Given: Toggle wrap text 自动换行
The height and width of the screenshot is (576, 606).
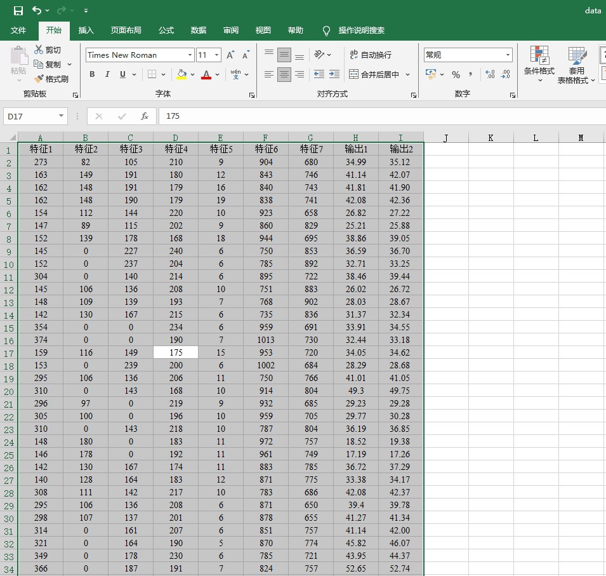Looking at the screenshot, I should click(370, 55).
